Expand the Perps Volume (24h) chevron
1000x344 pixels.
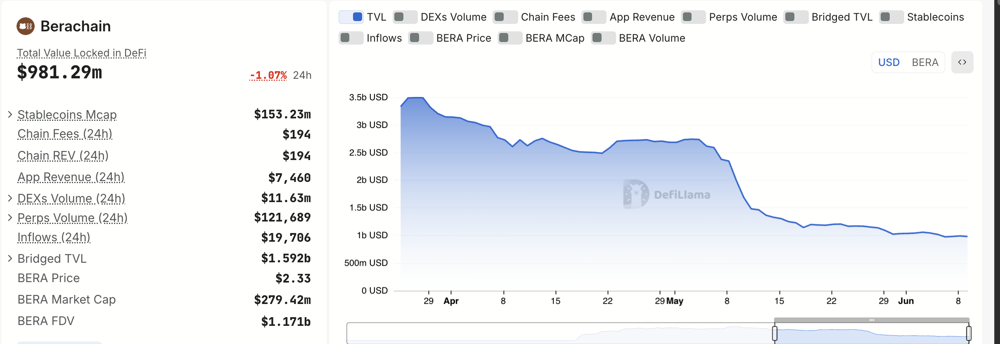point(10,217)
